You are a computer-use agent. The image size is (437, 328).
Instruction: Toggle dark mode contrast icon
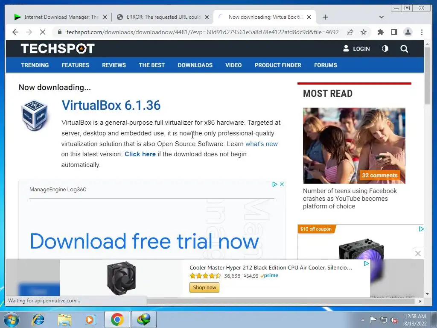pos(385,49)
